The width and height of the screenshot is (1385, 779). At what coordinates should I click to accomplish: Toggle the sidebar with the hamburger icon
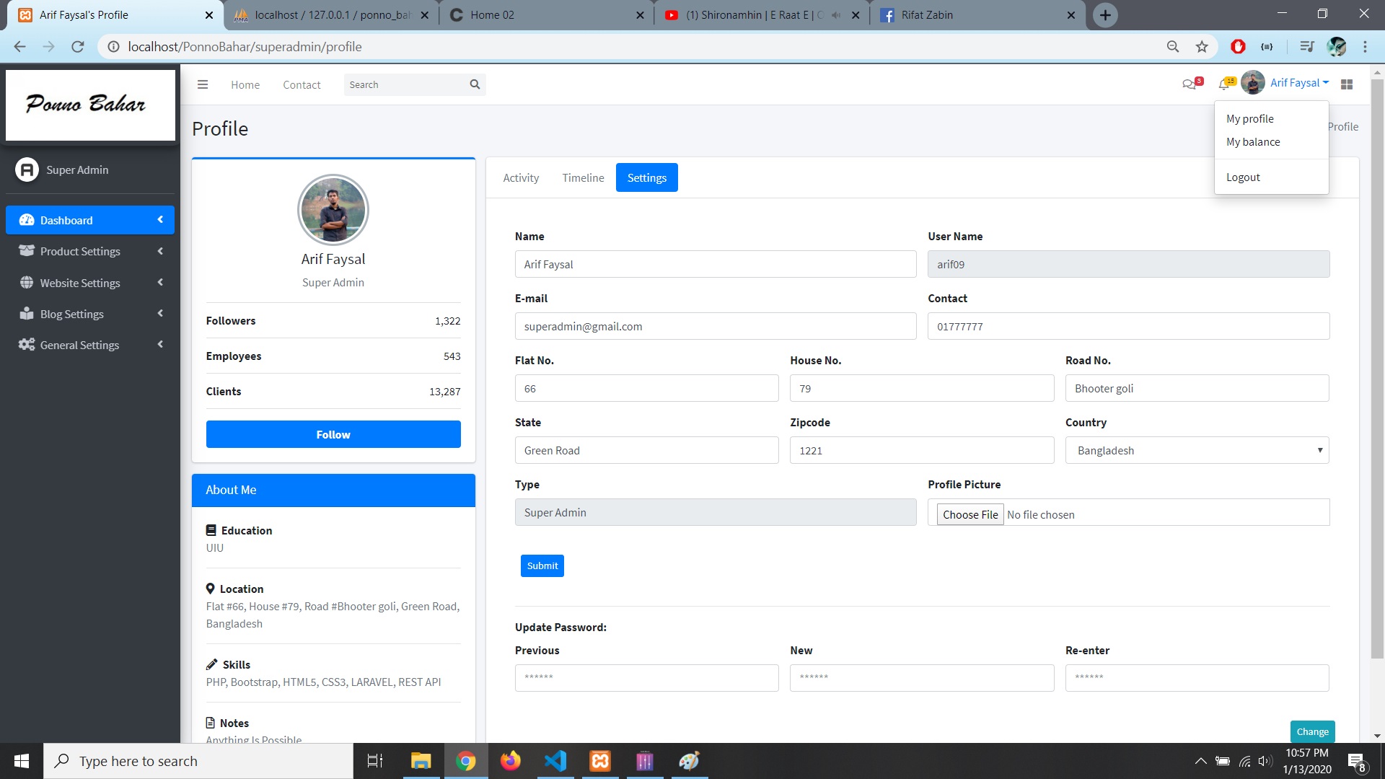click(x=203, y=84)
